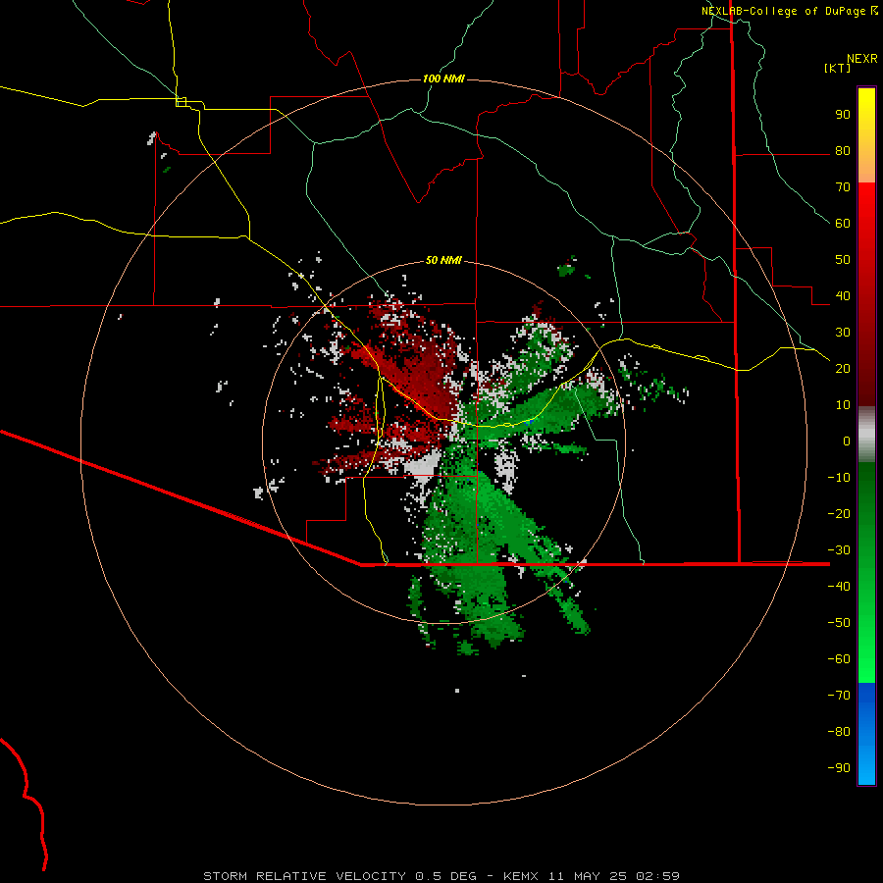Select the -10 value on the velocity scale
The image size is (883, 883).
pyautogui.click(x=839, y=478)
